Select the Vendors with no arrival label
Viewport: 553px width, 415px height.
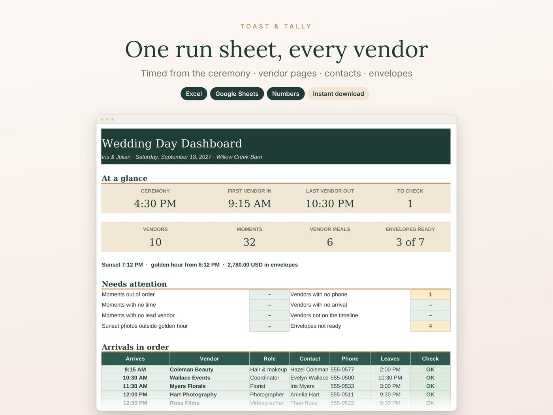[319, 305]
